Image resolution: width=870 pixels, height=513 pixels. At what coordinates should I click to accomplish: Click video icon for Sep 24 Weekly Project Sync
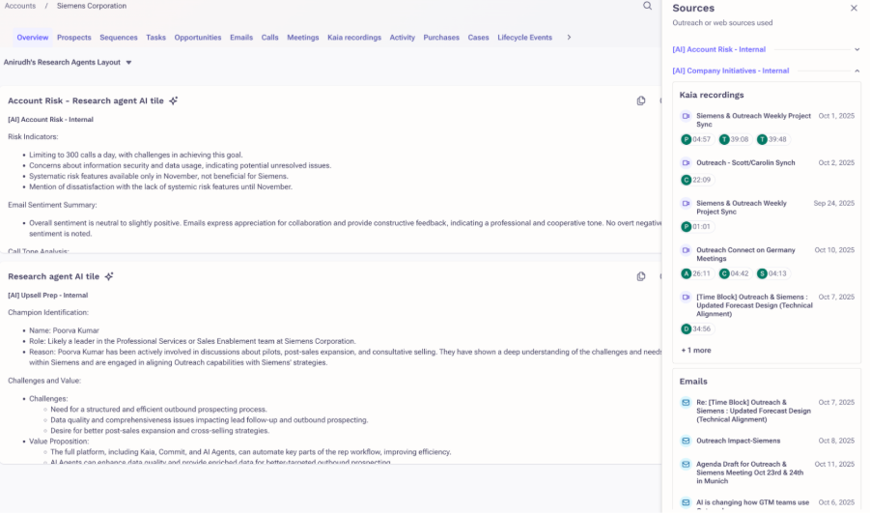point(686,203)
